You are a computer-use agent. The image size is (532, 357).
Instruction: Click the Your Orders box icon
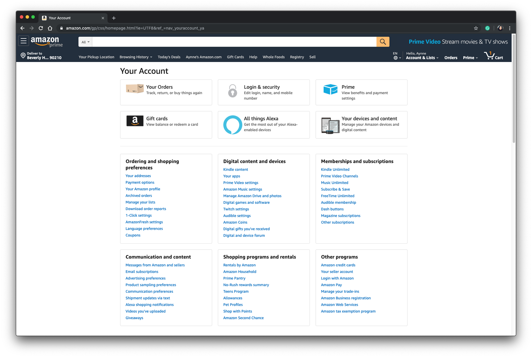point(135,89)
